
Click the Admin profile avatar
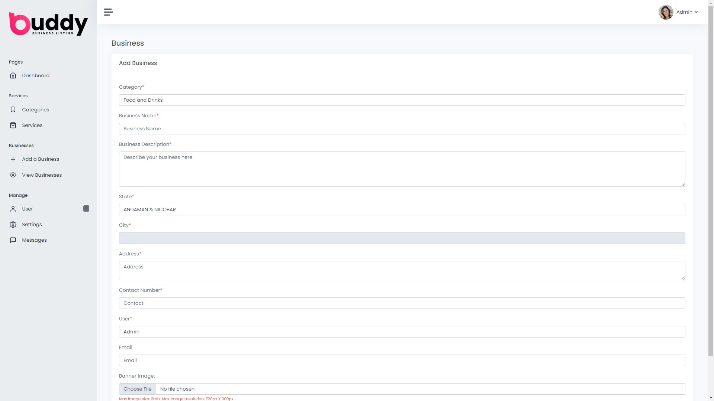[666, 12]
